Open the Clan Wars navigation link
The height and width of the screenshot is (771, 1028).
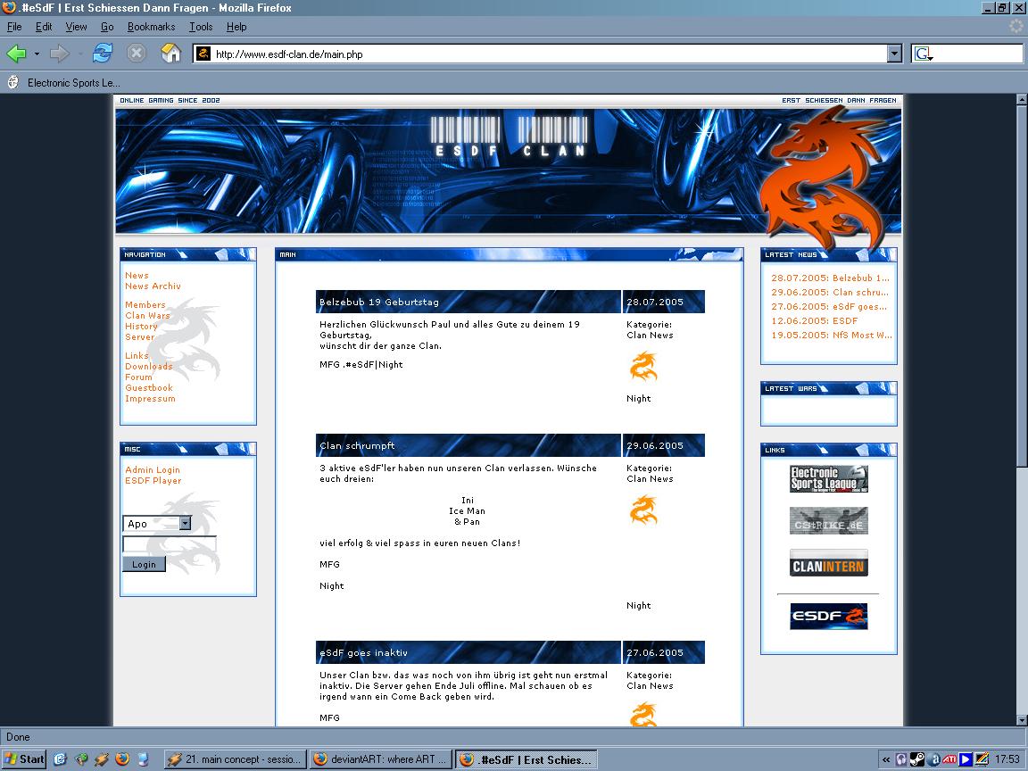147,316
